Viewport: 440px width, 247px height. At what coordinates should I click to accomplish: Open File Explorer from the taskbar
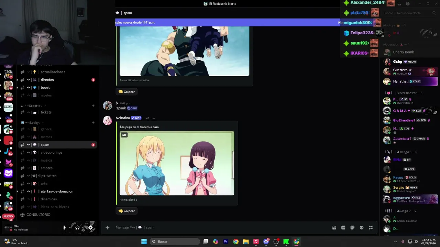[246, 242]
